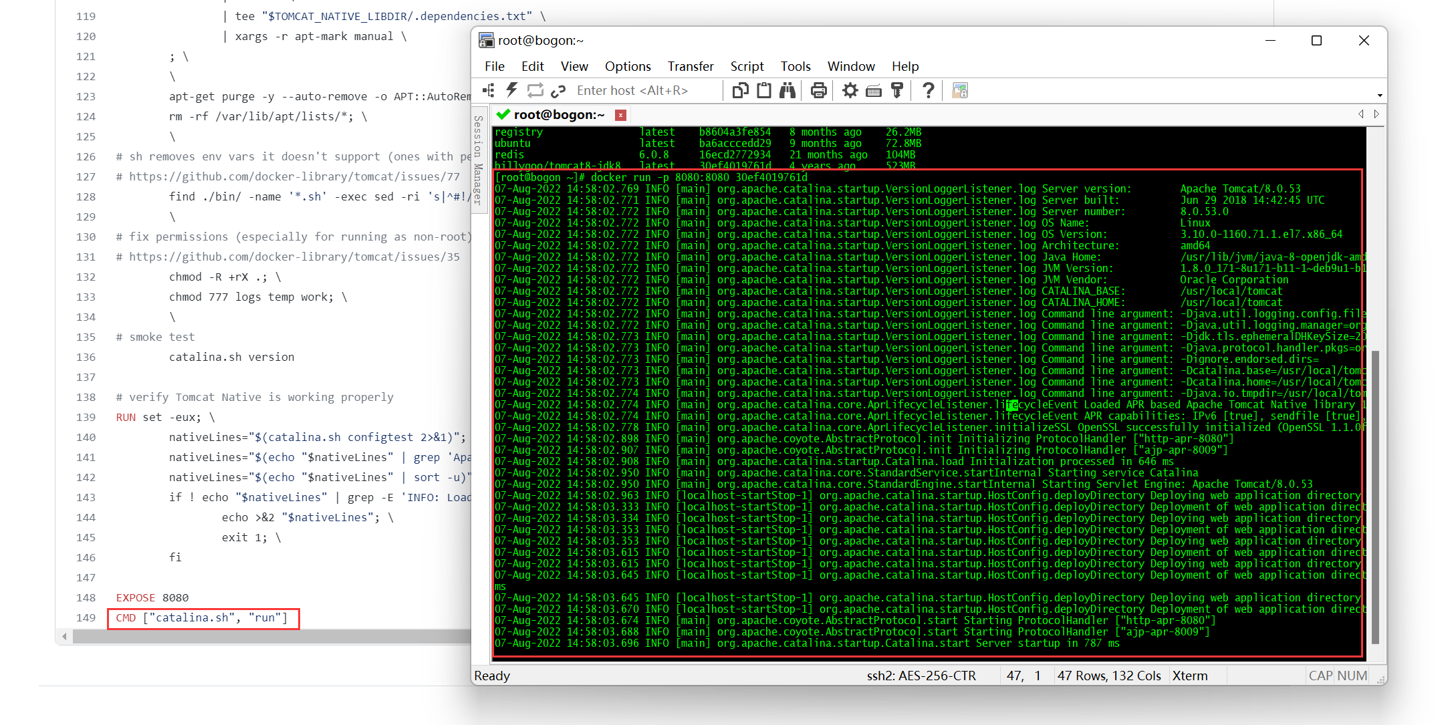Open Session Manager icon in SecureCRT toolbar
Viewport: 1452px width, 725px height.
(x=489, y=90)
